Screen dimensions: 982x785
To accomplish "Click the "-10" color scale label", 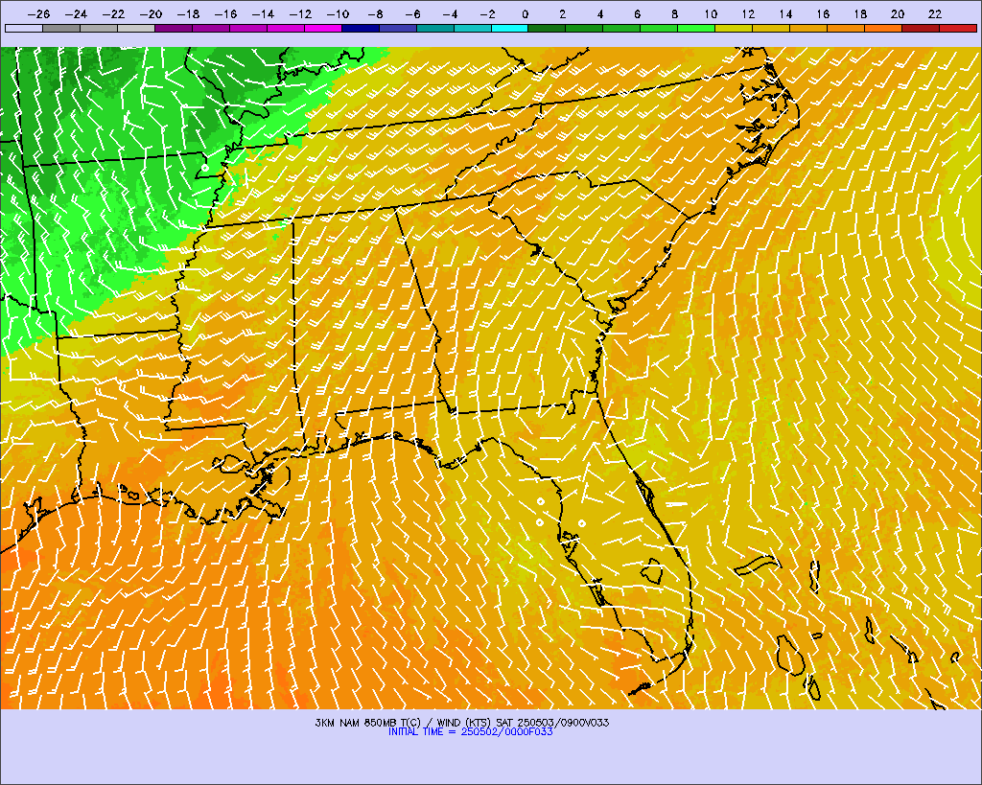I will coord(339,13).
